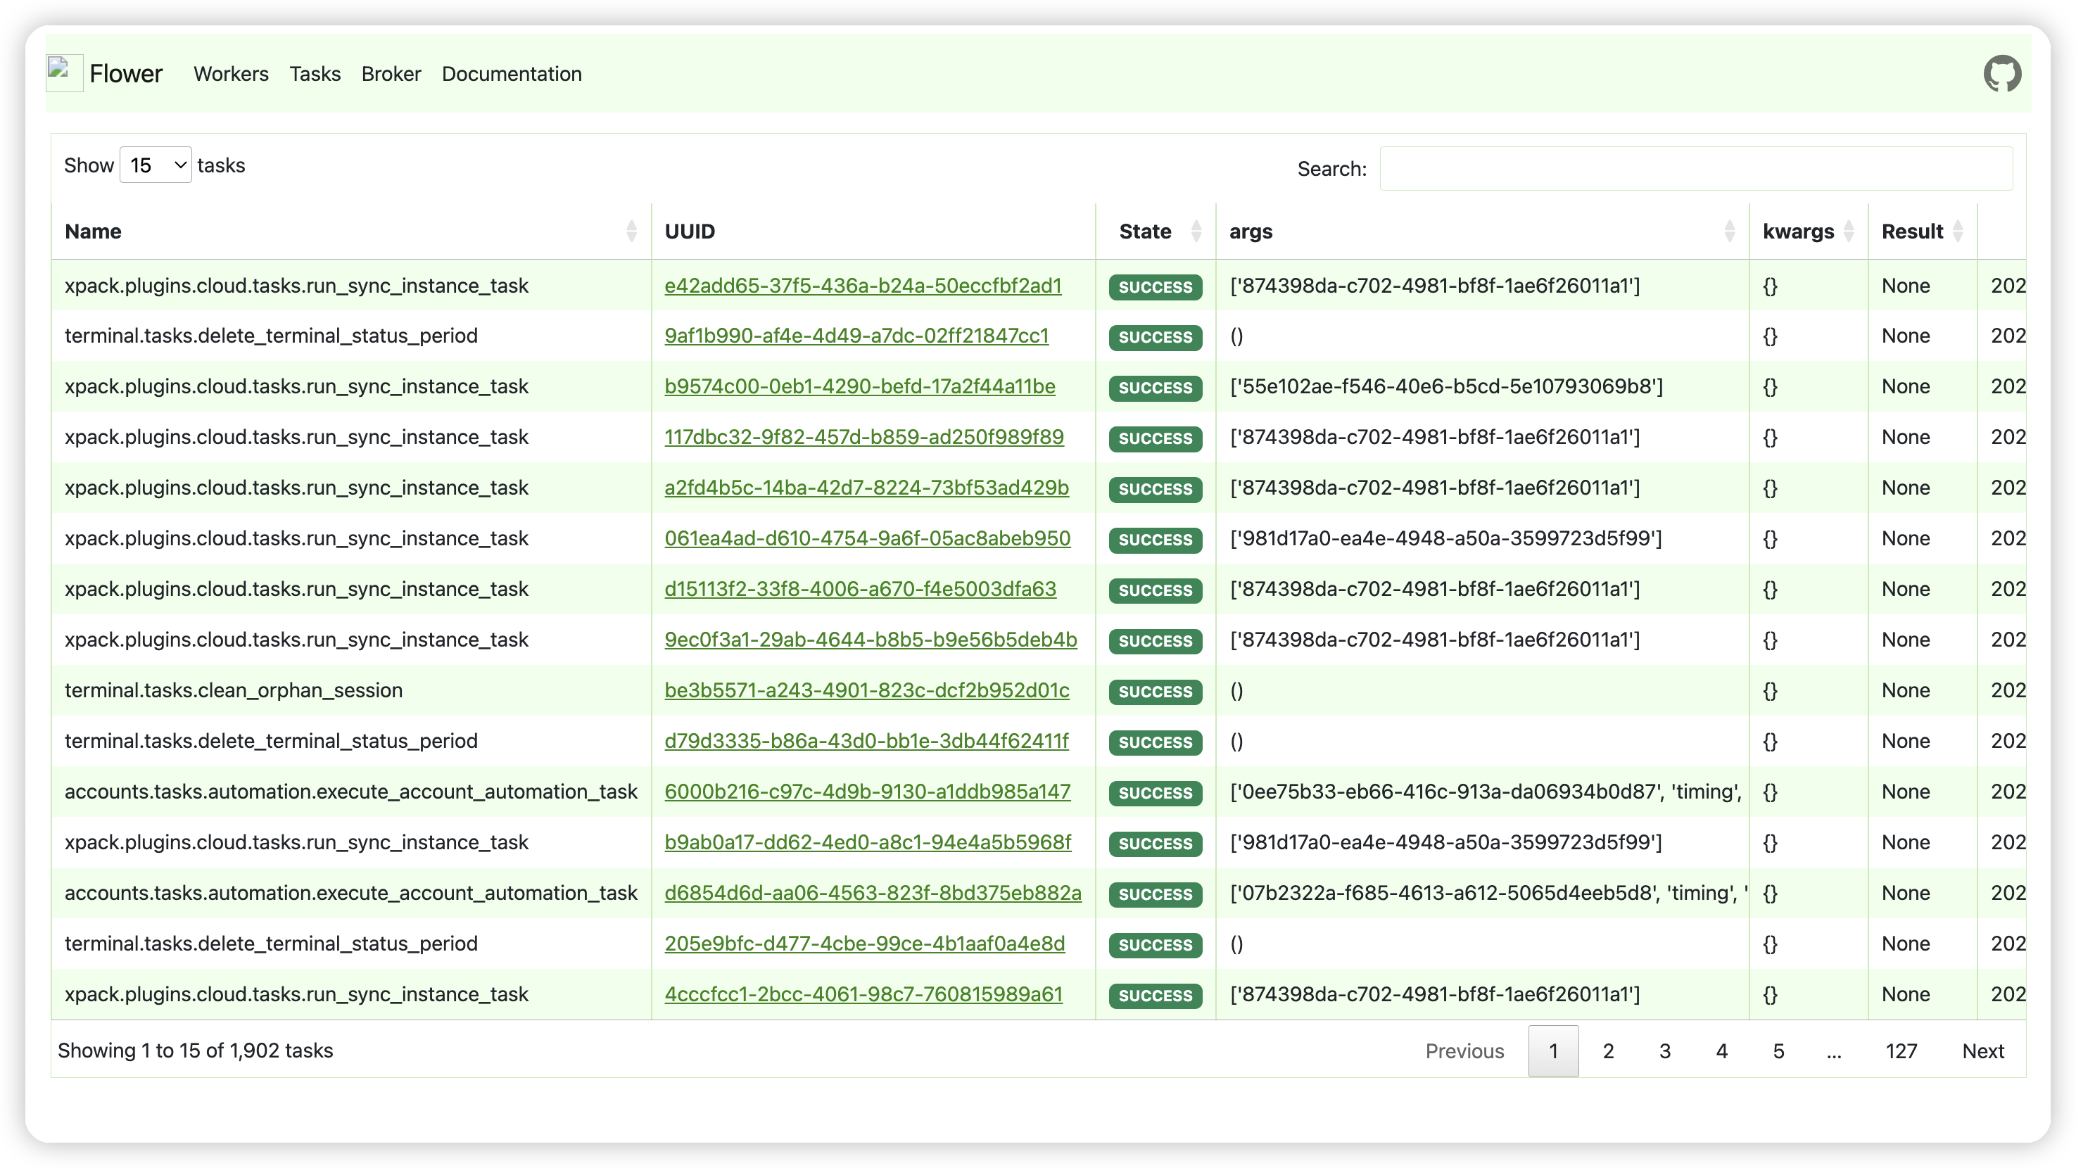Open task 117dbc32-9f82-457d-b859-ad250f989f89
Viewport: 2076px width, 1168px height.
coord(864,438)
